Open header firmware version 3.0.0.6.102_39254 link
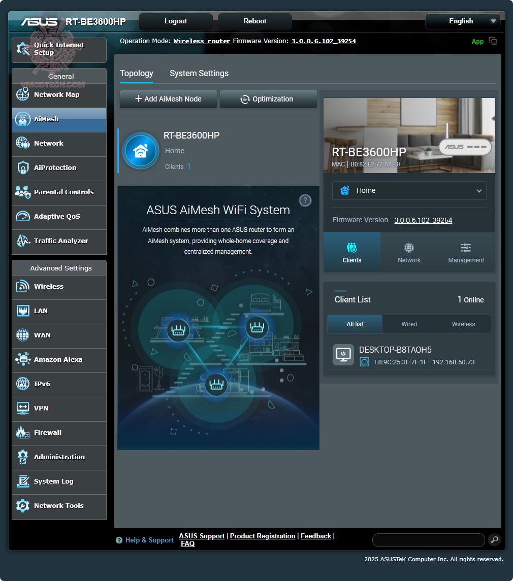This screenshot has width=513, height=581. pos(324,41)
